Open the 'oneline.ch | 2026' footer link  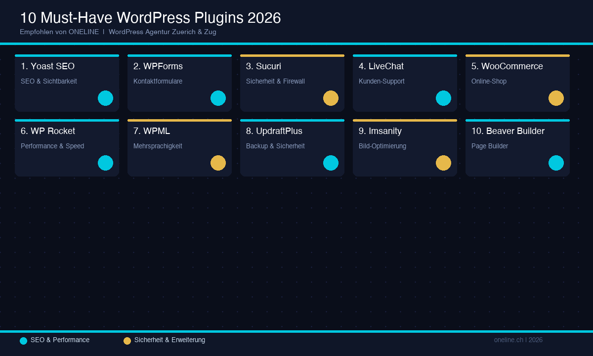click(x=518, y=340)
